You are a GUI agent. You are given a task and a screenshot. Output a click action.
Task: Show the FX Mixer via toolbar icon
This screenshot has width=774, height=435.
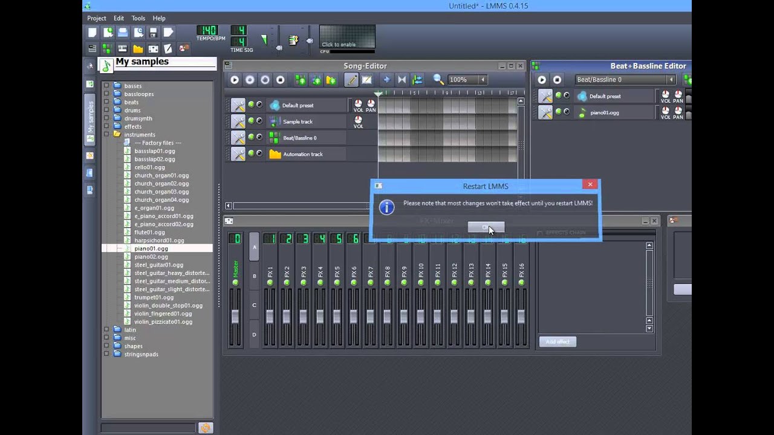pyautogui.click(x=153, y=48)
